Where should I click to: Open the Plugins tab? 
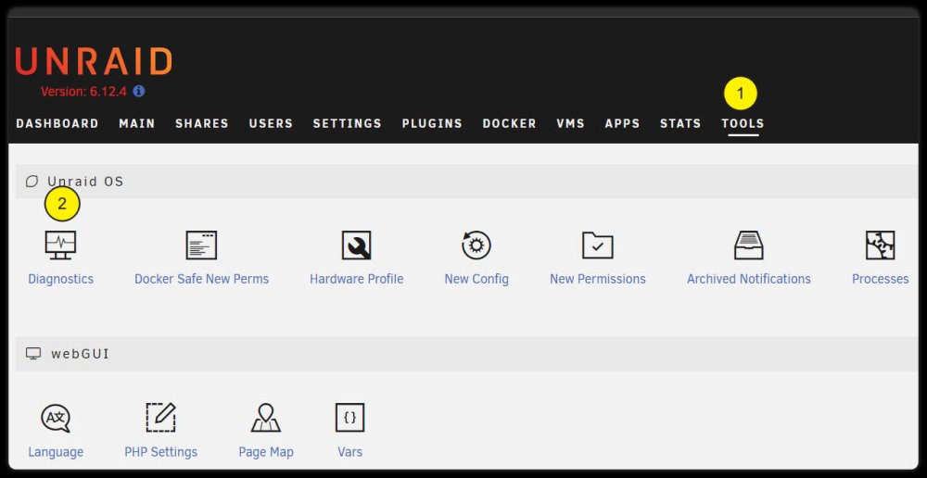click(432, 123)
